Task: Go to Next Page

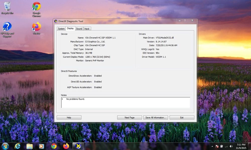Action: [130, 117]
